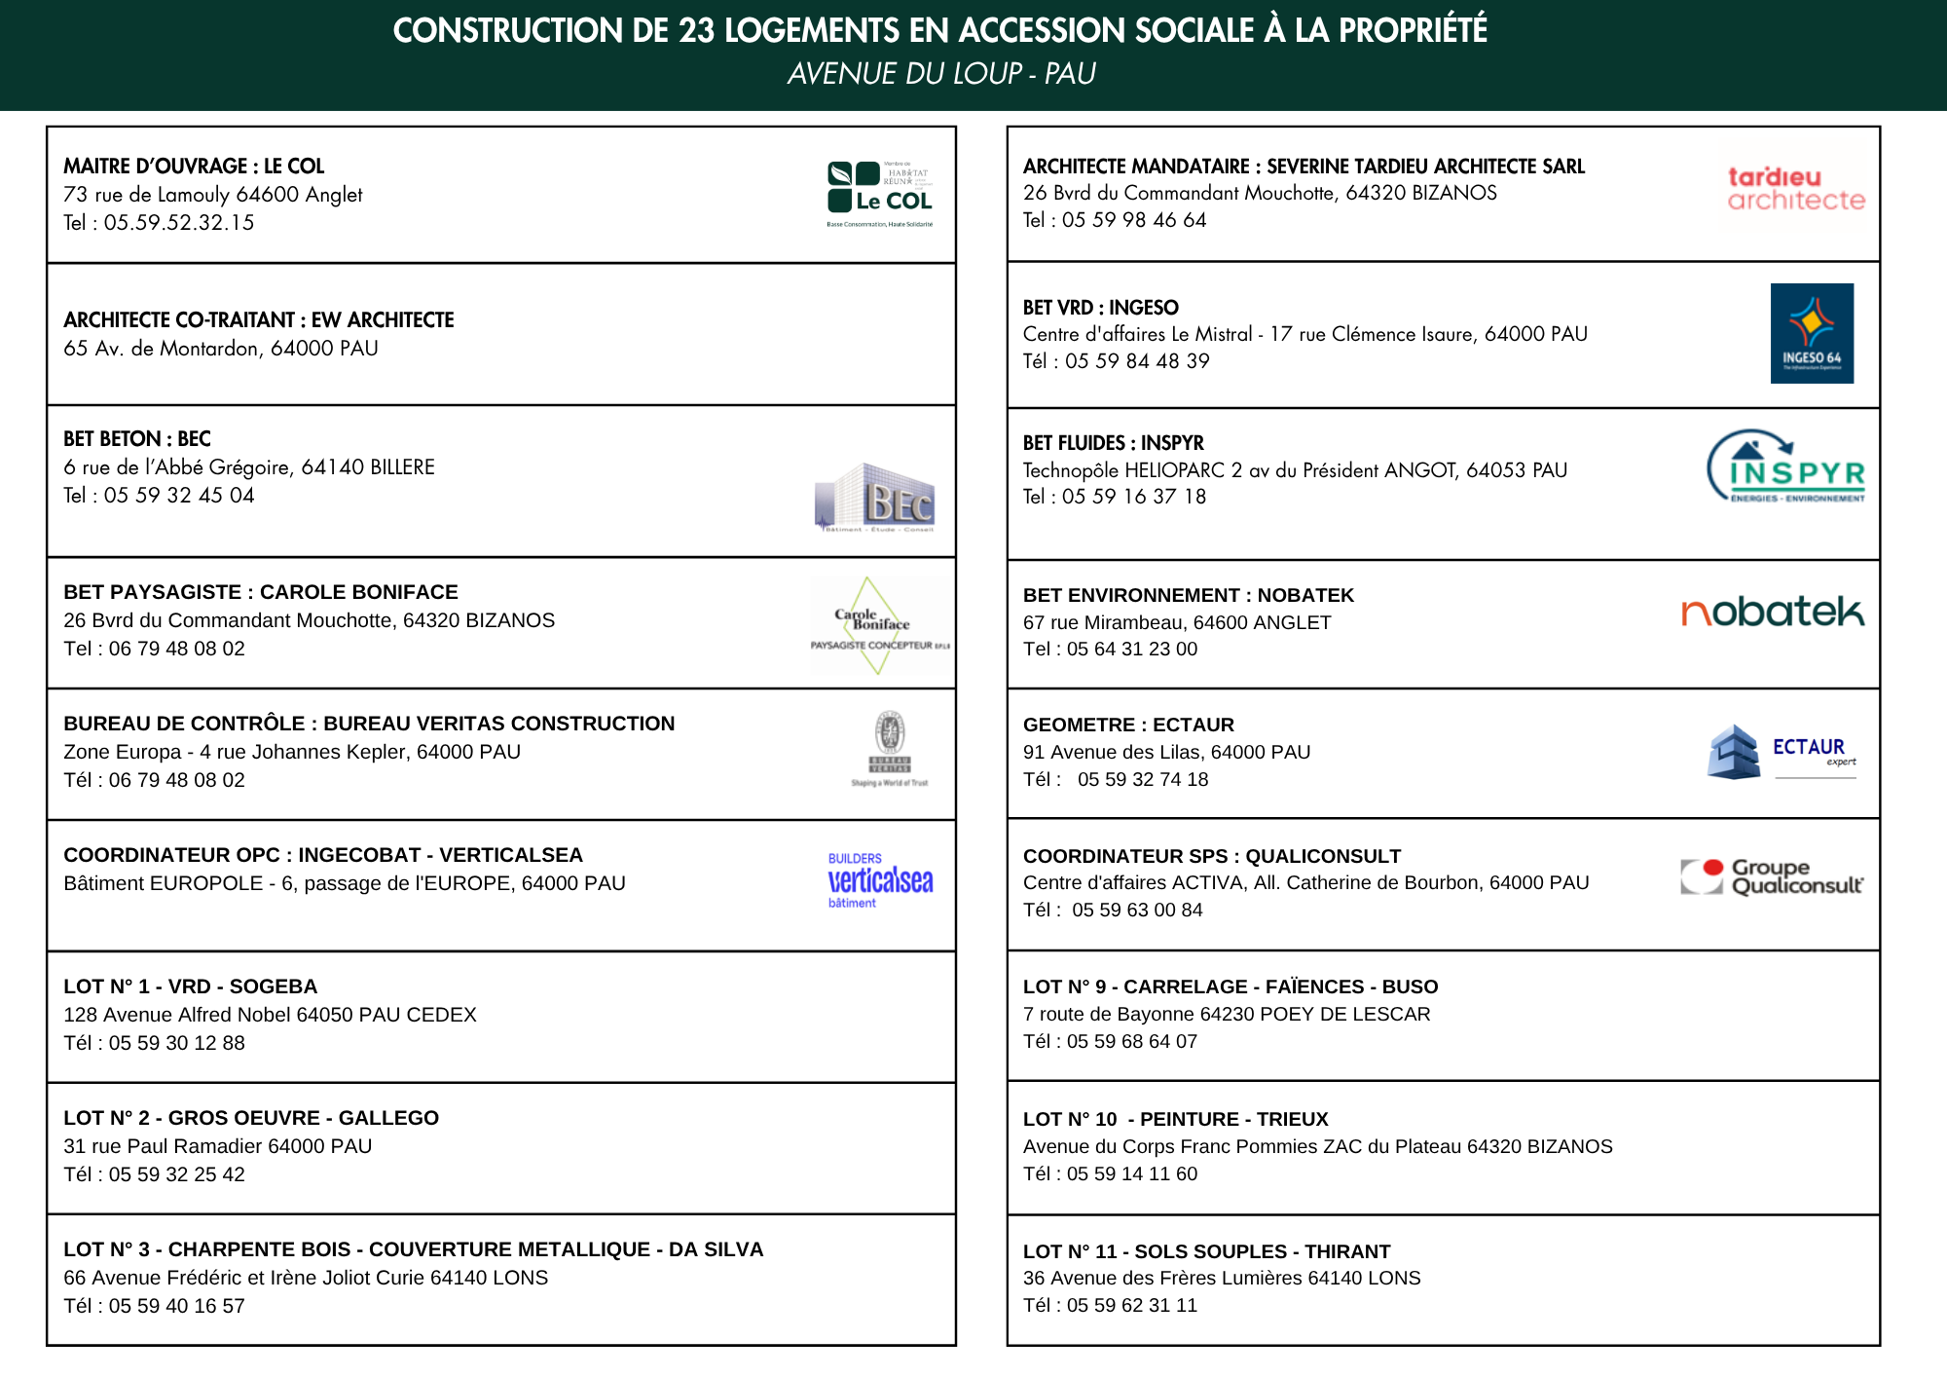The width and height of the screenshot is (1947, 1377).
Task: Click phone "05 59 30 12 88"
Action: (177, 1043)
